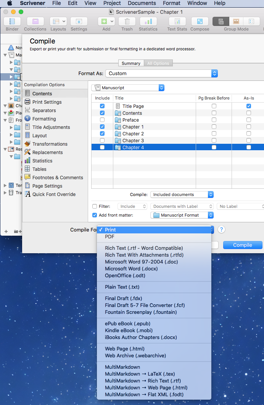Choose ePub eBook (.epub) format
The height and width of the screenshot is (405, 264).
(154, 324)
